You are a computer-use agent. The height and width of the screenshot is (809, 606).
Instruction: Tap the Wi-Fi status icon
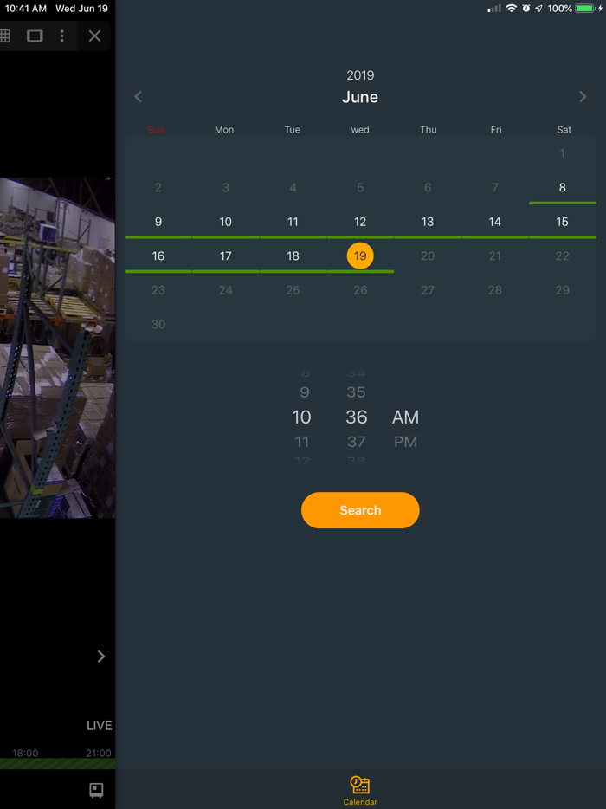coord(511,9)
